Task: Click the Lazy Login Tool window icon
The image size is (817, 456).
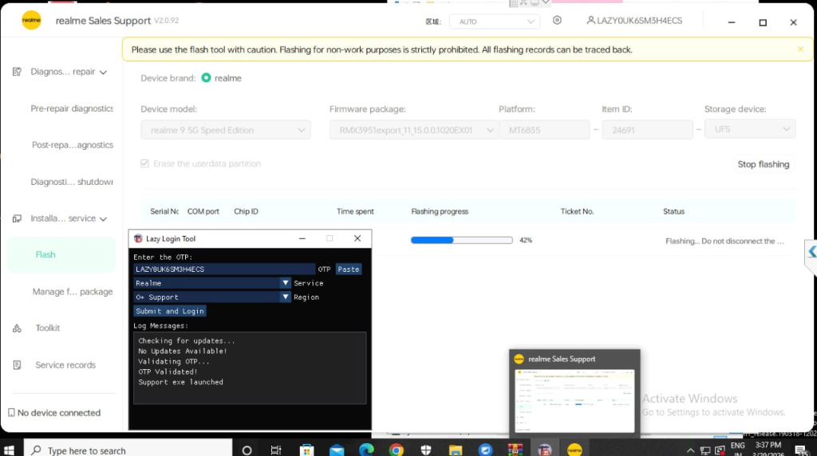Action: (x=138, y=238)
